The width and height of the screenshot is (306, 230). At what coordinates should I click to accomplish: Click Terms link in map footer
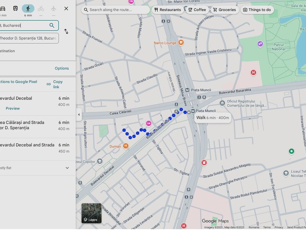pyautogui.click(x=267, y=227)
